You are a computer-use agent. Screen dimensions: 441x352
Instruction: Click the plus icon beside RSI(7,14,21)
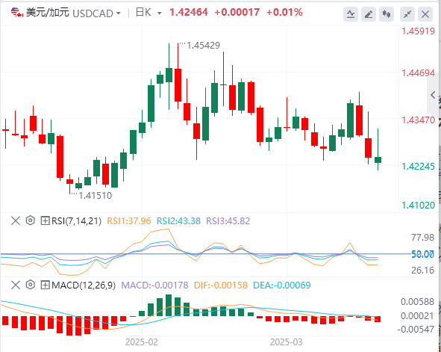45,220
